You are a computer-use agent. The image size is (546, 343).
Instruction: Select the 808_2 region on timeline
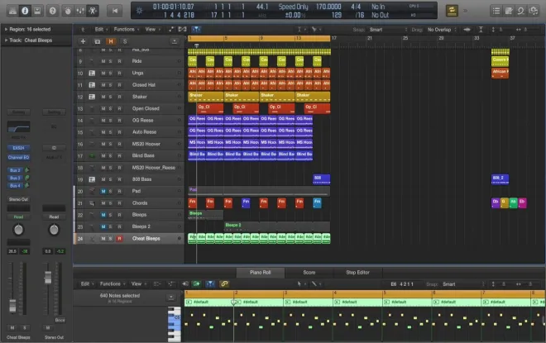click(500, 179)
